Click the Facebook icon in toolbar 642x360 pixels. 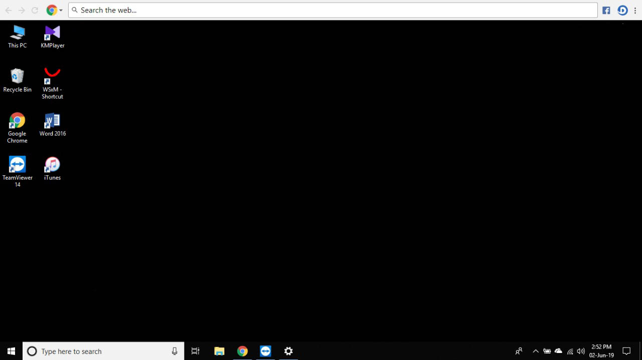tap(606, 10)
